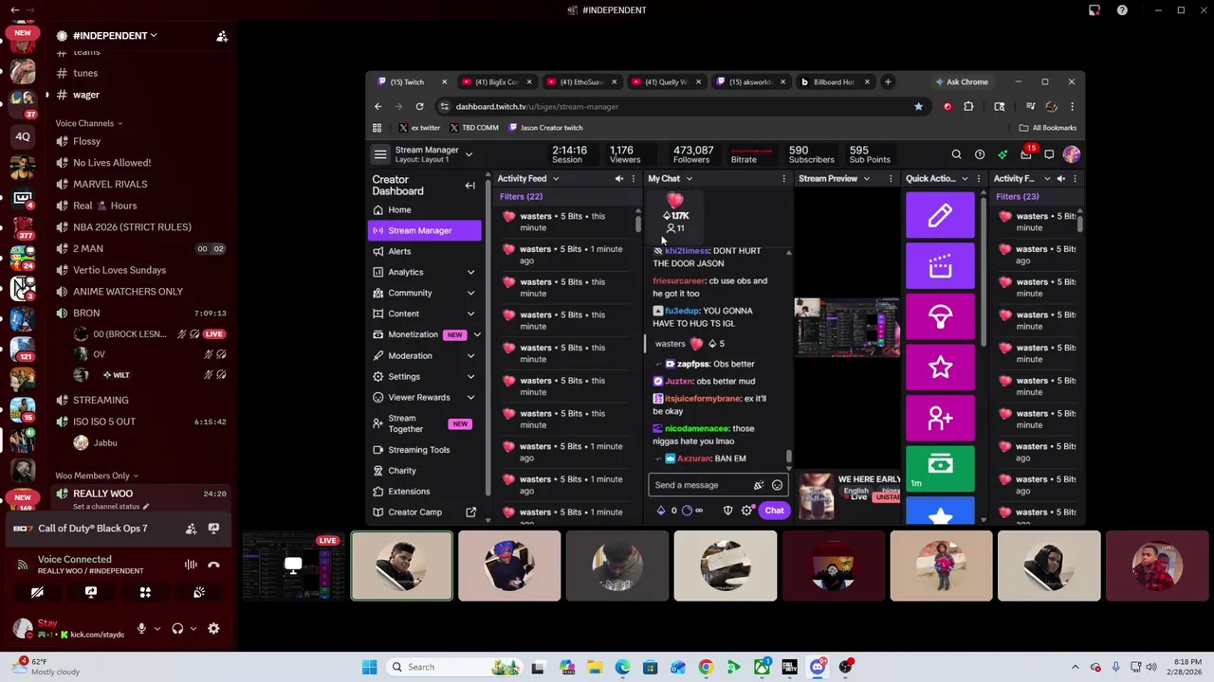This screenshot has height=682, width=1214.
Task: Open Discord user settings gear
Action: point(213,628)
